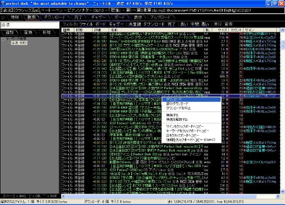Image resolution: width=285 pixels, height=205 pixels.
Task: Choose 無視する in the context menu
Action: [x=191, y=115]
